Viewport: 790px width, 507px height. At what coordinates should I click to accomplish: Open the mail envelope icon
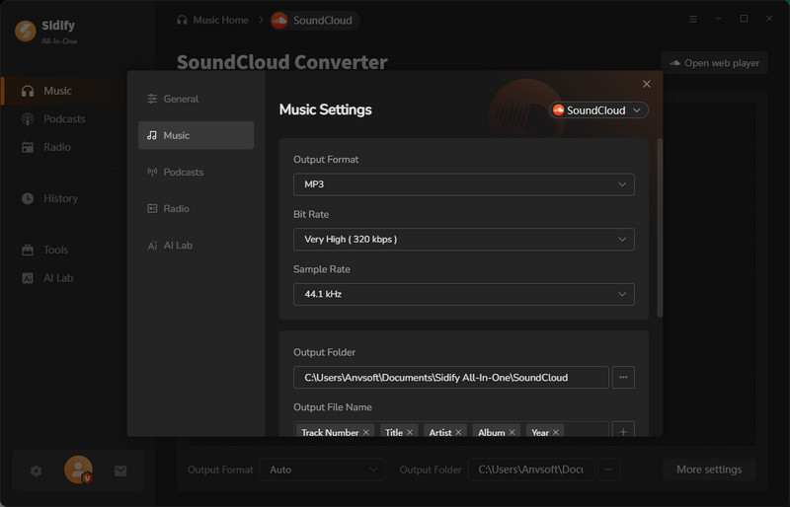tap(120, 471)
